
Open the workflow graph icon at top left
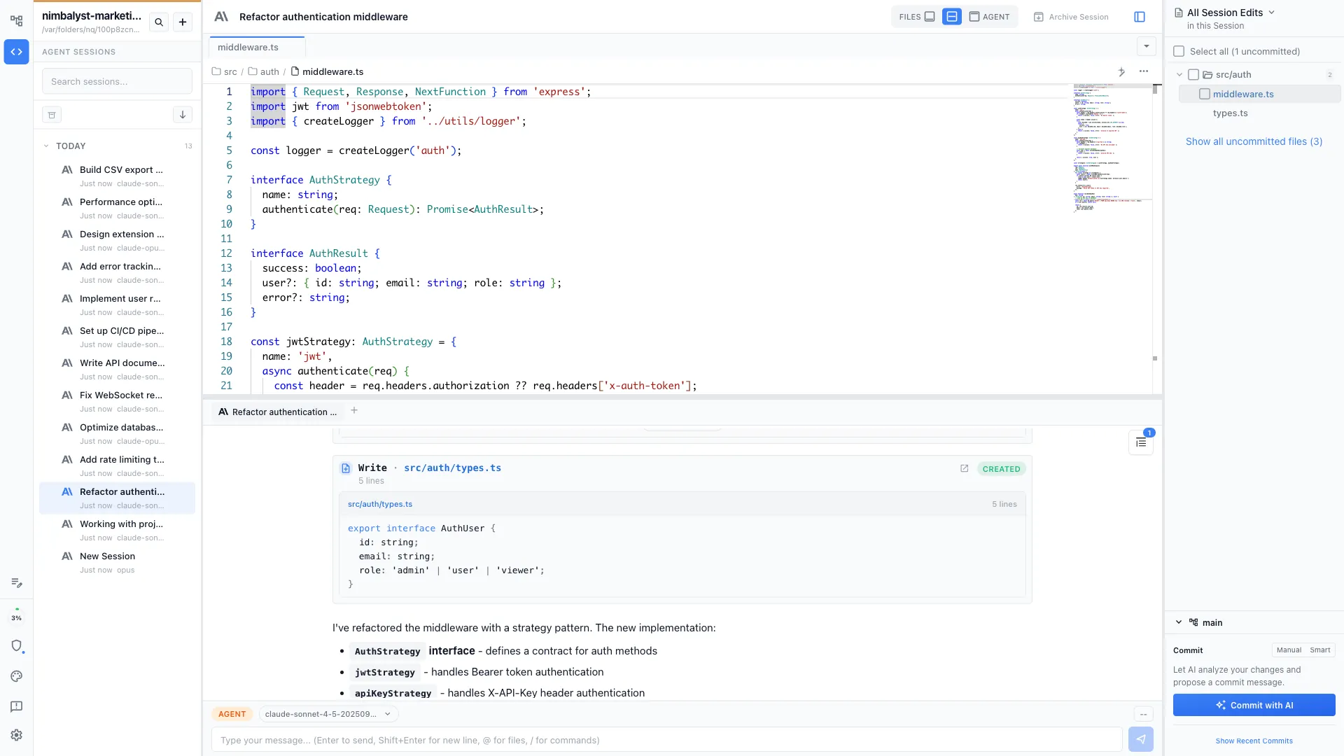coord(17,21)
